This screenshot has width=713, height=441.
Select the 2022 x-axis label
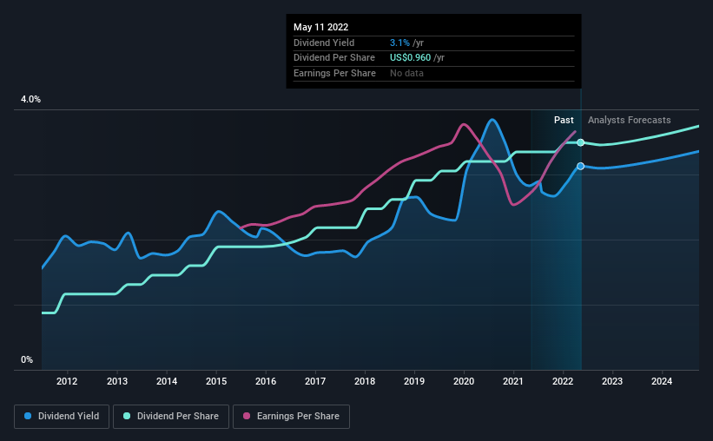coord(563,381)
